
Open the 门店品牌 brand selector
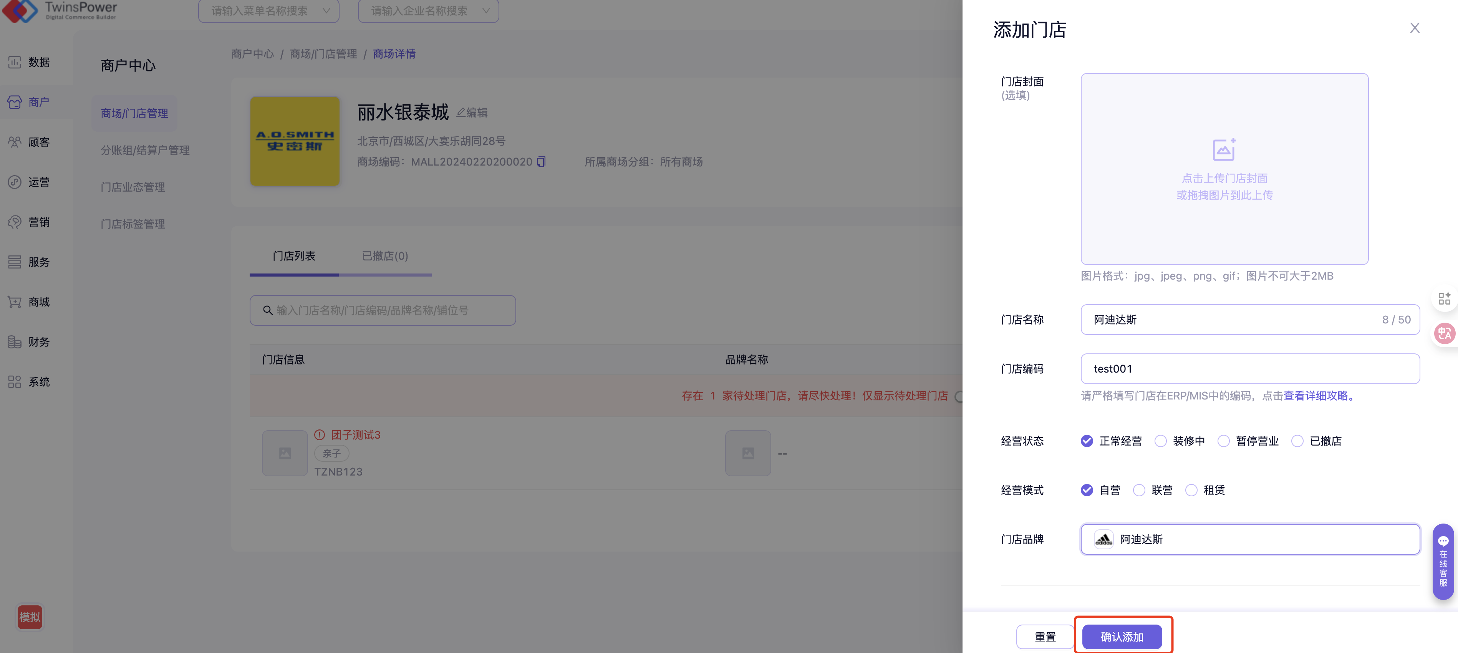pos(1250,539)
